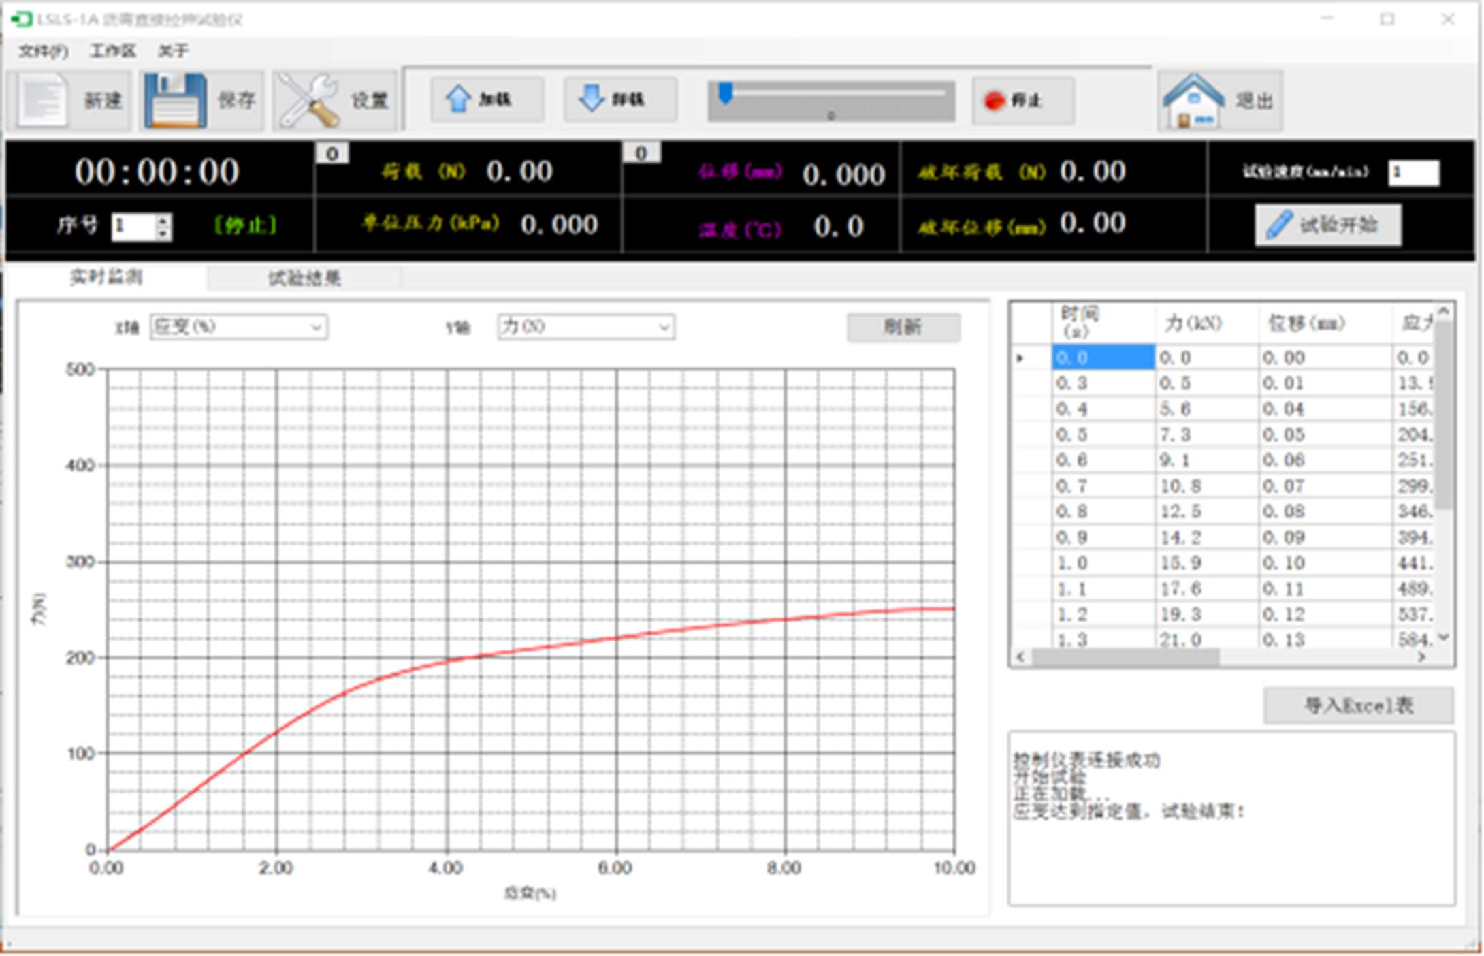The height and width of the screenshot is (956, 1484).
Task: Click the 保存 floppy disk icon
Action: point(175,101)
